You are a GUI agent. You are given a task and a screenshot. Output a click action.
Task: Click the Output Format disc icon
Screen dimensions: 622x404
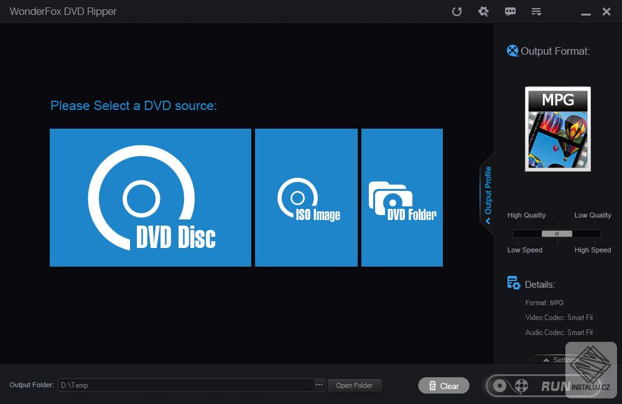pyautogui.click(x=513, y=50)
